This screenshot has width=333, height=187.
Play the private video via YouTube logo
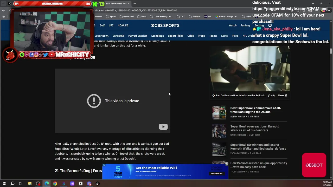(163, 127)
